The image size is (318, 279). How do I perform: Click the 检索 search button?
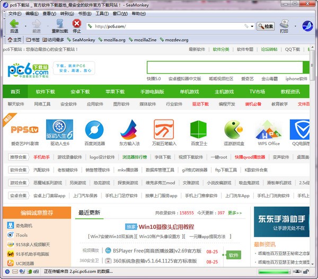click(x=266, y=26)
